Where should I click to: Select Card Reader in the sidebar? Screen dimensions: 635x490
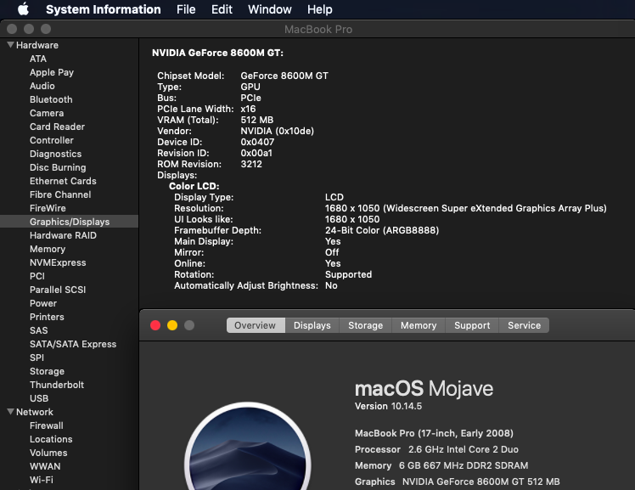57,127
